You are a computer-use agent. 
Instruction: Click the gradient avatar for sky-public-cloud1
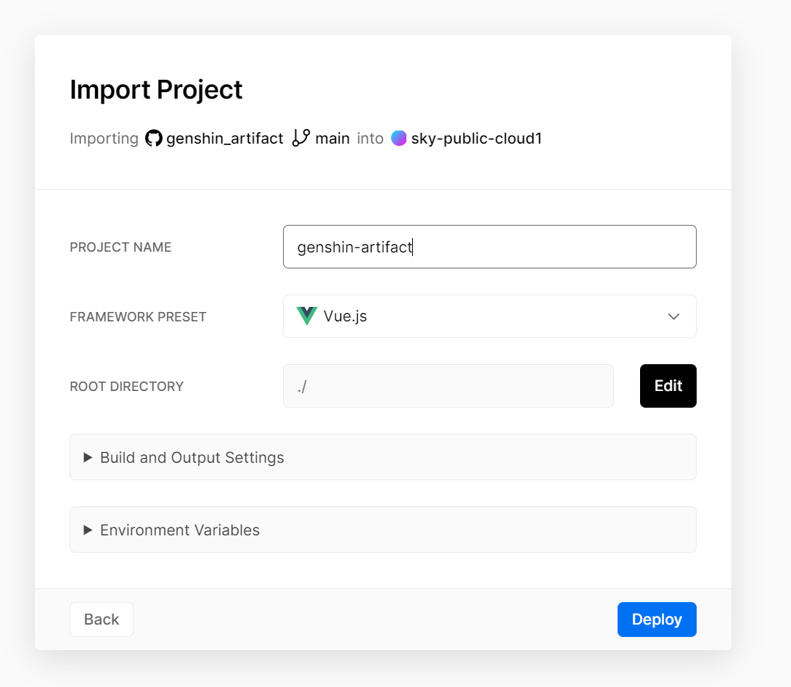pos(398,139)
